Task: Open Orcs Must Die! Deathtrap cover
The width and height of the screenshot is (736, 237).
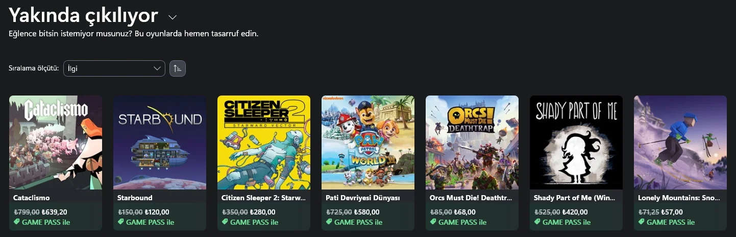Action: pyautogui.click(x=472, y=142)
